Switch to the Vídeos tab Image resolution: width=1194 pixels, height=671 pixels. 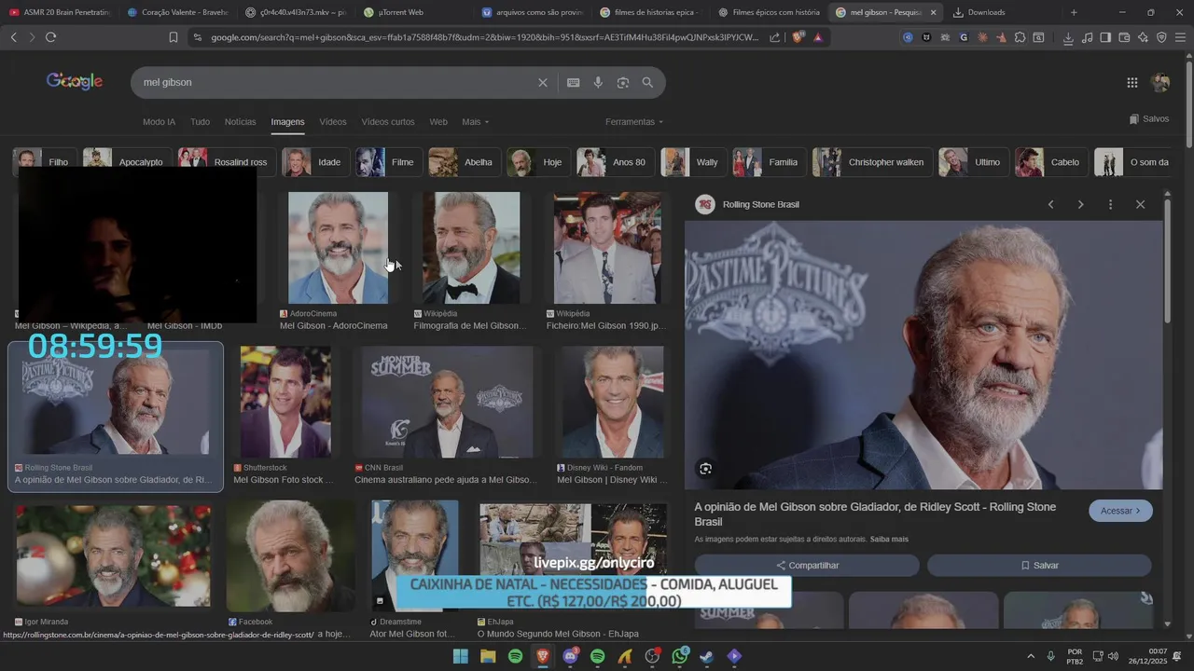pos(332,122)
